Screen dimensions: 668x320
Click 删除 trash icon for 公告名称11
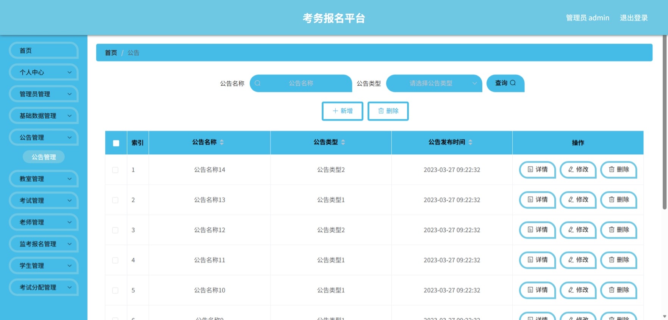coord(612,260)
